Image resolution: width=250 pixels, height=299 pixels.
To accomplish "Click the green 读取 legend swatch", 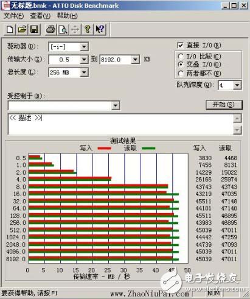I will pos(148,149).
